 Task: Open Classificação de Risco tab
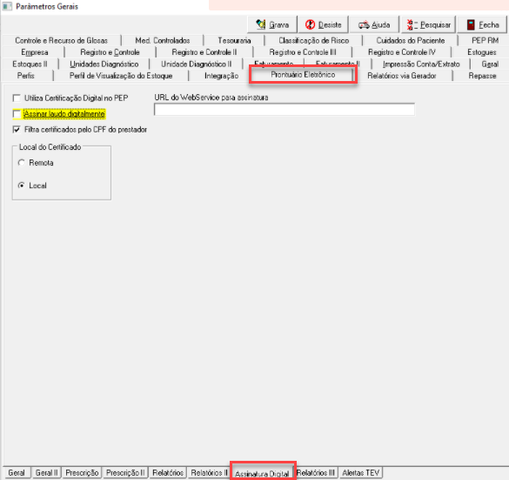[313, 41]
